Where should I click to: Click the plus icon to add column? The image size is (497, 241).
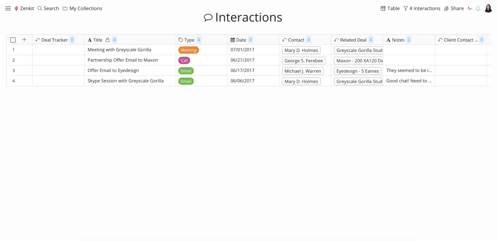24,39
